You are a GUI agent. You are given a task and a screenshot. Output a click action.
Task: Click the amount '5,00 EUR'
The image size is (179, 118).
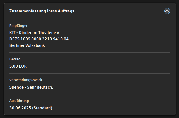[18, 66]
